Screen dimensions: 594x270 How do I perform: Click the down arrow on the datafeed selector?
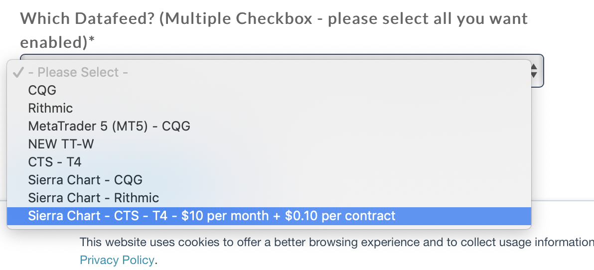pos(534,75)
